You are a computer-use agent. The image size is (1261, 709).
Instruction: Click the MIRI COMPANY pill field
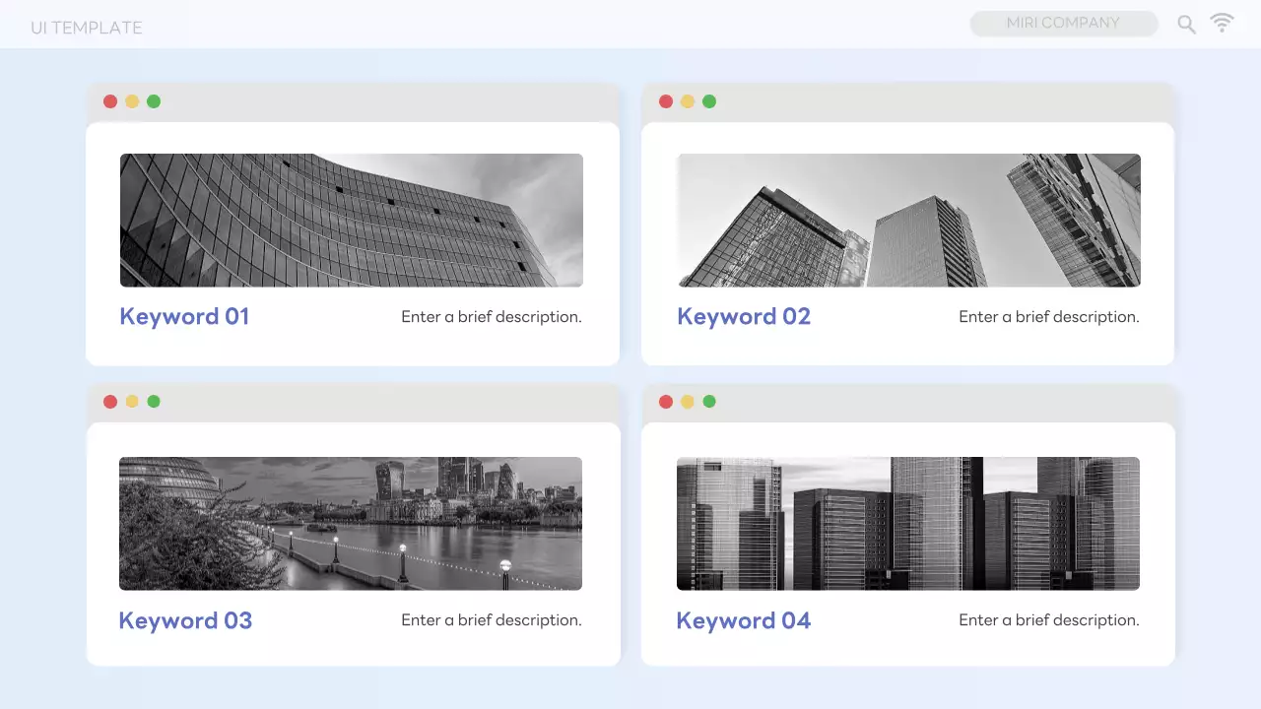[1063, 24]
